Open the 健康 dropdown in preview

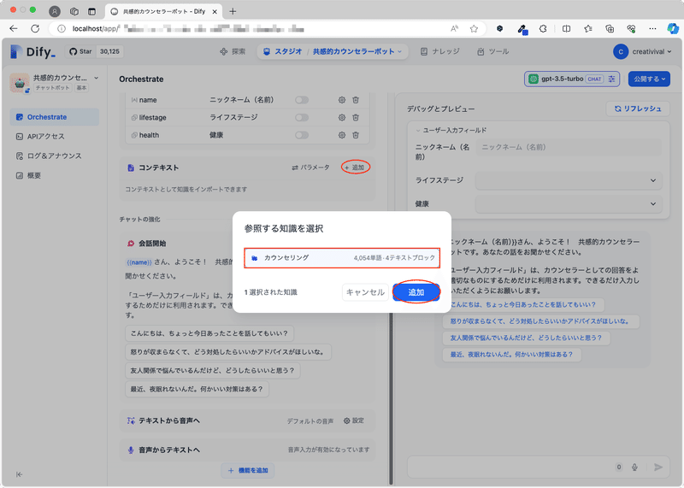coord(569,203)
